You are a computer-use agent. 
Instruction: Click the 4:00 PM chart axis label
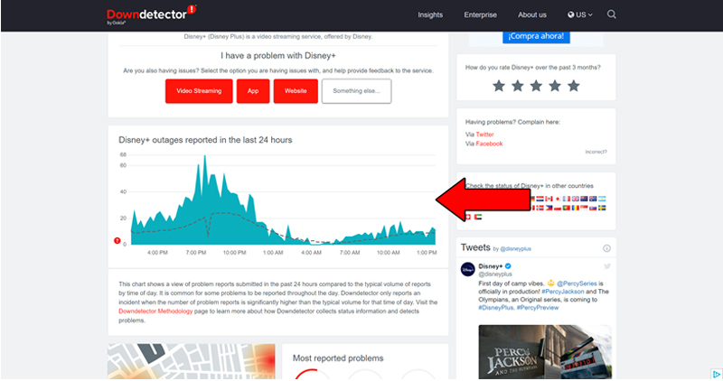157,253
